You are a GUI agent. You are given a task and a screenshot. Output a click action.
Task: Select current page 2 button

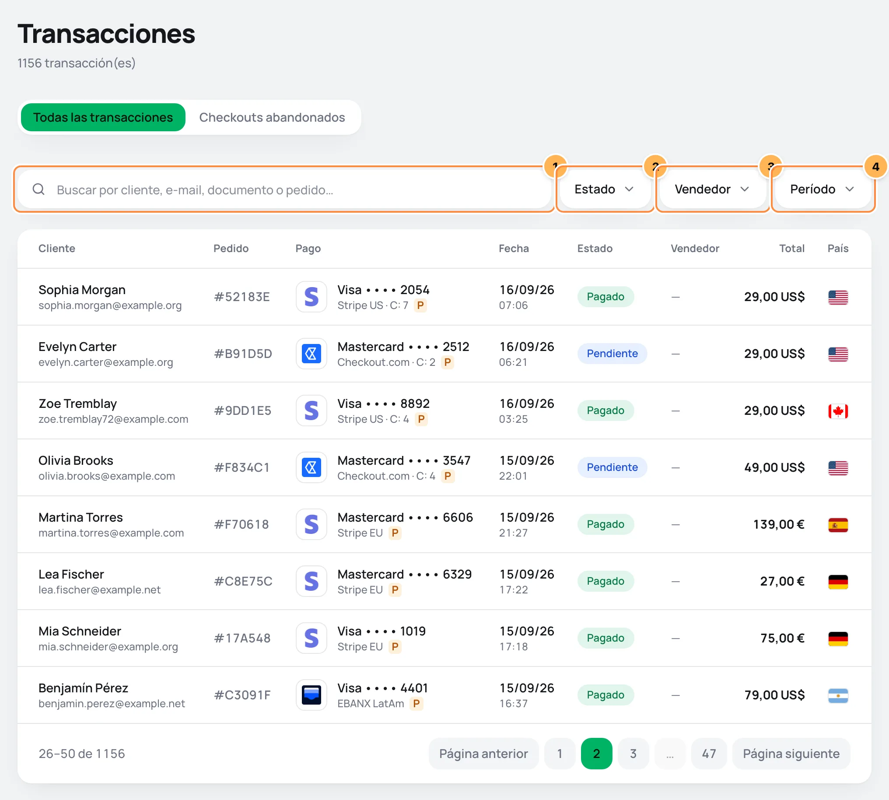[596, 754]
